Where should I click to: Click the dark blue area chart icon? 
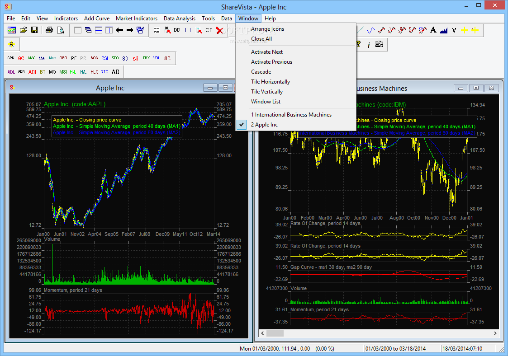tap(444, 30)
